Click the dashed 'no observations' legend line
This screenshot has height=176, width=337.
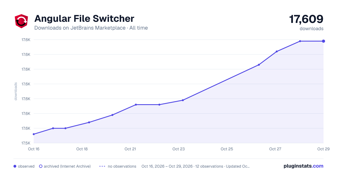click(x=102, y=166)
